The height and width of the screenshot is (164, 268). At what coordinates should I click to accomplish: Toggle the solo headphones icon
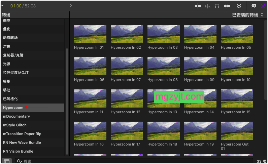click(217, 6)
